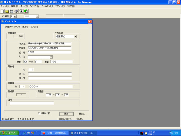The width and height of the screenshot is (181, 136).
Task: Click the 閉じる button
Action: pos(82,114)
